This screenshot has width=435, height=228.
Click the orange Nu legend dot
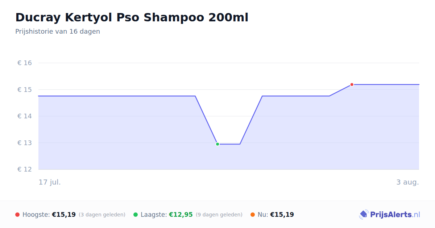point(253,215)
